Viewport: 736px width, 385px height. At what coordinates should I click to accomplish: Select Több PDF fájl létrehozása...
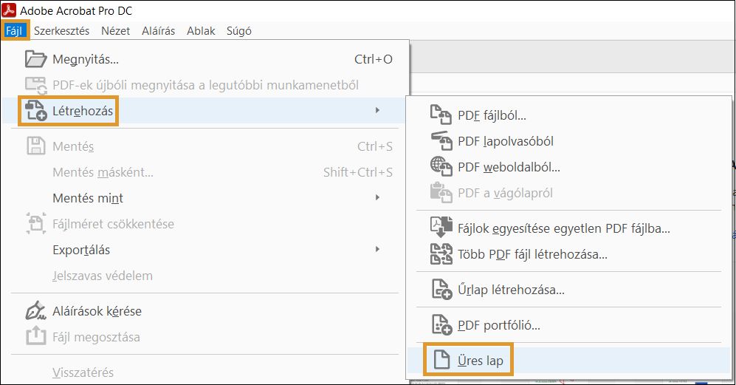pos(569,254)
